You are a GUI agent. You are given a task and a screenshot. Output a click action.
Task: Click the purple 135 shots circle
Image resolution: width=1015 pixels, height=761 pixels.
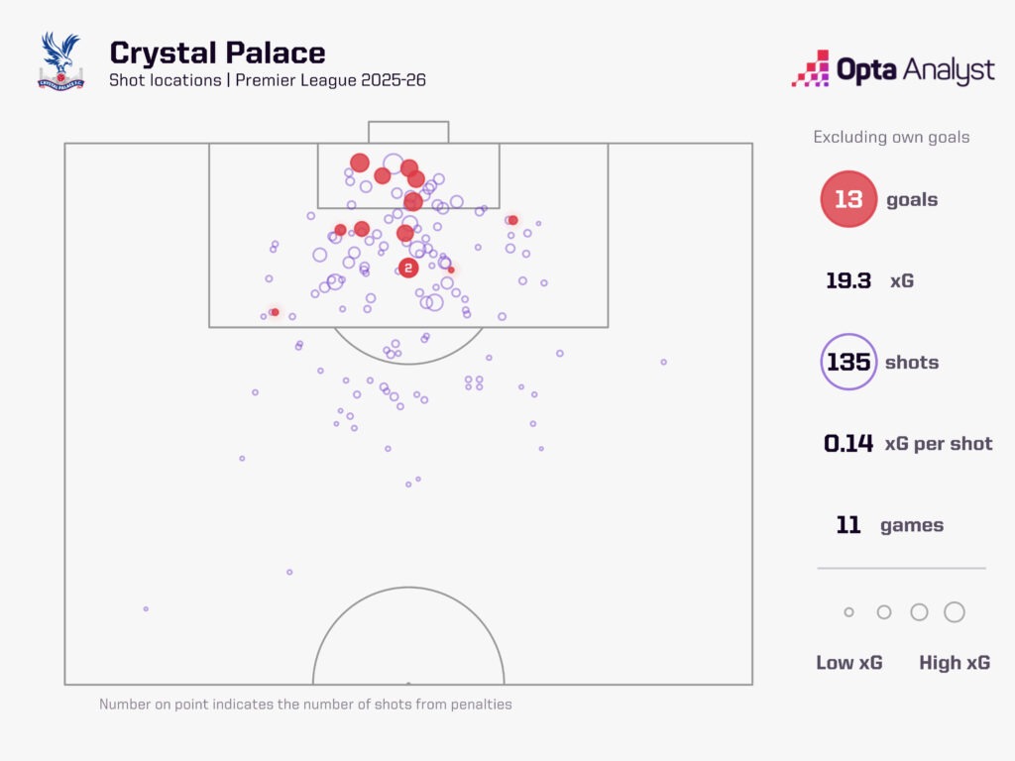pyautogui.click(x=848, y=362)
